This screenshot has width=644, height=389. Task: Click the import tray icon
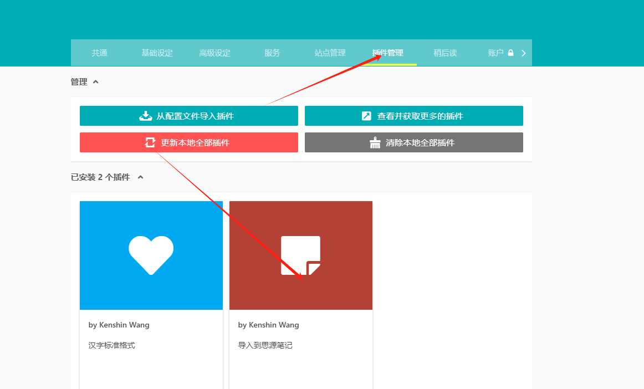point(145,116)
